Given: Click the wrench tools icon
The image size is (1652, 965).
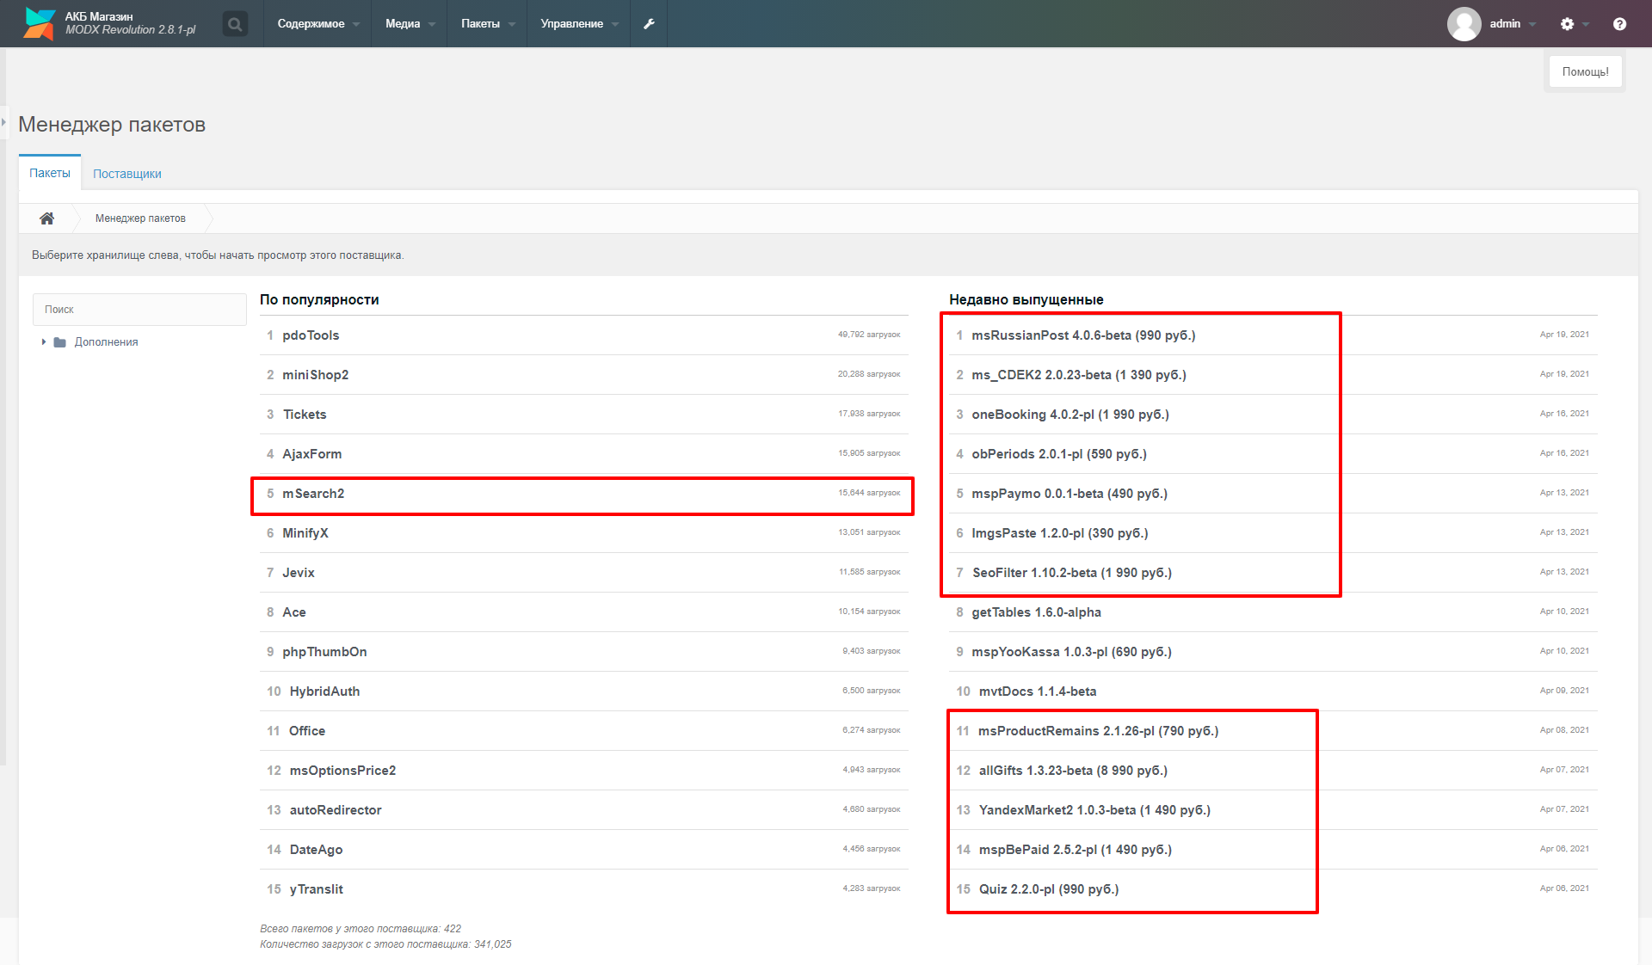Looking at the screenshot, I should tap(649, 23).
